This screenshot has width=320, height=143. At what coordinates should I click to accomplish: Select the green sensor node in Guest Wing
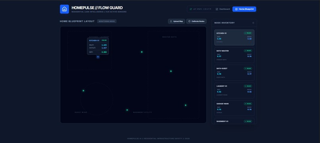pyautogui.click(x=83, y=91)
